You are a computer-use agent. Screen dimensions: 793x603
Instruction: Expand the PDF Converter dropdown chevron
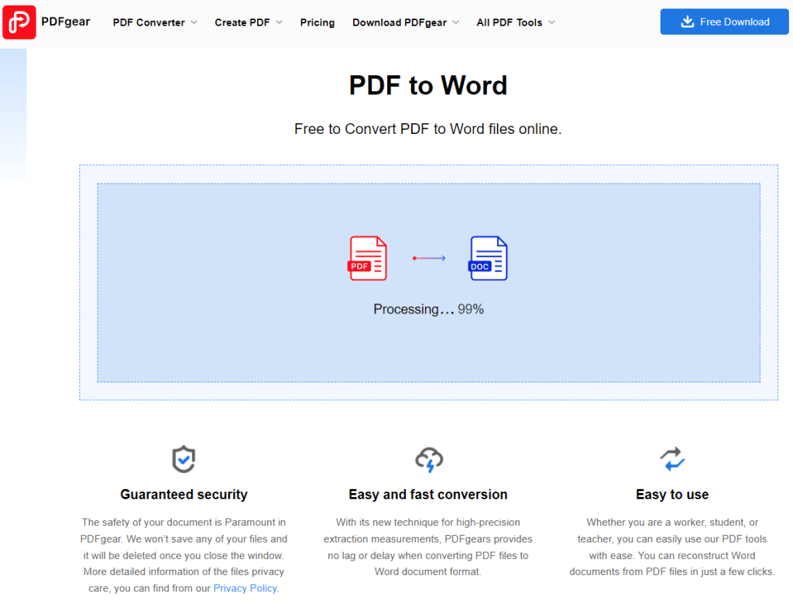[x=194, y=22]
